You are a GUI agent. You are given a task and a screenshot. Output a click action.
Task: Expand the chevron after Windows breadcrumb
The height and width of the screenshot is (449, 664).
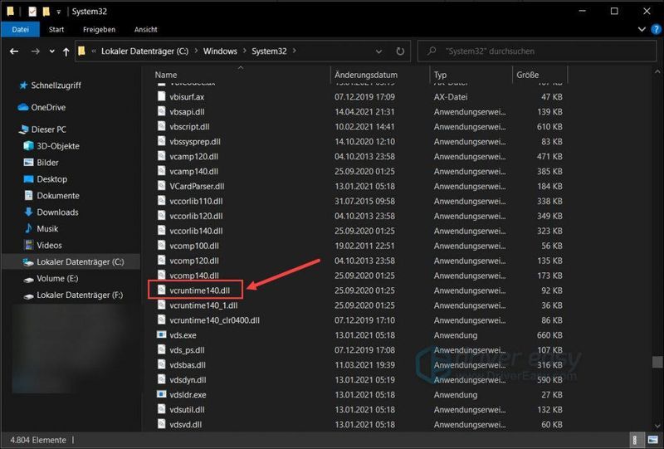pos(244,51)
